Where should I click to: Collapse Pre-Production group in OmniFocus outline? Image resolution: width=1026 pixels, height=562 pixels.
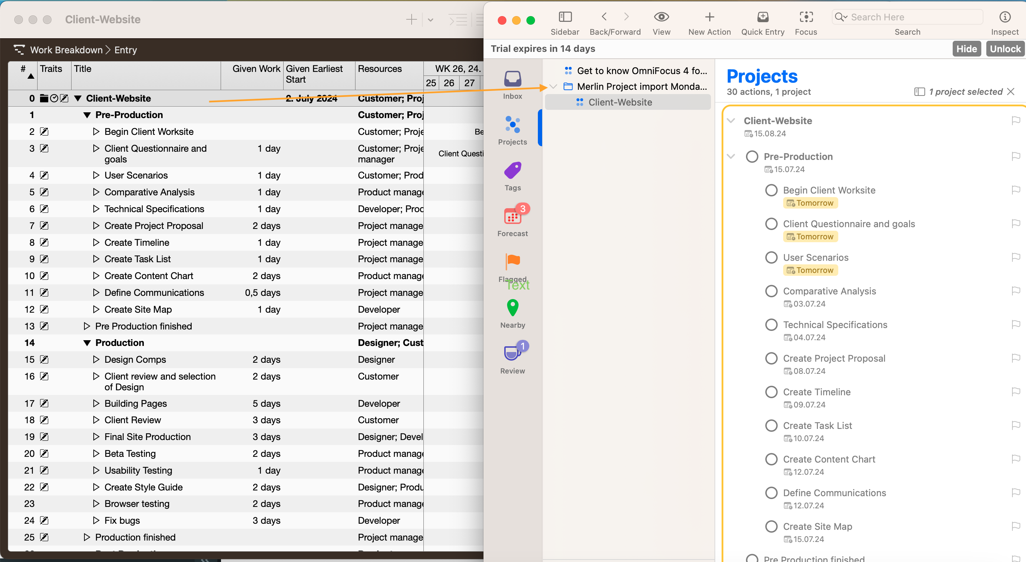(x=731, y=156)
